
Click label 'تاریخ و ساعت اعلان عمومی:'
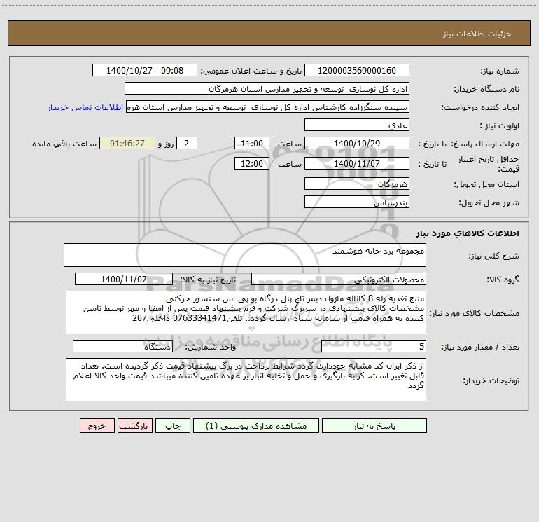(251, 71)
